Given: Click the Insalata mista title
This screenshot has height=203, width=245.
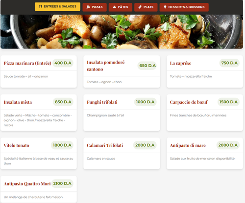Looking at the screenshot, I should [x=18, y=102].
